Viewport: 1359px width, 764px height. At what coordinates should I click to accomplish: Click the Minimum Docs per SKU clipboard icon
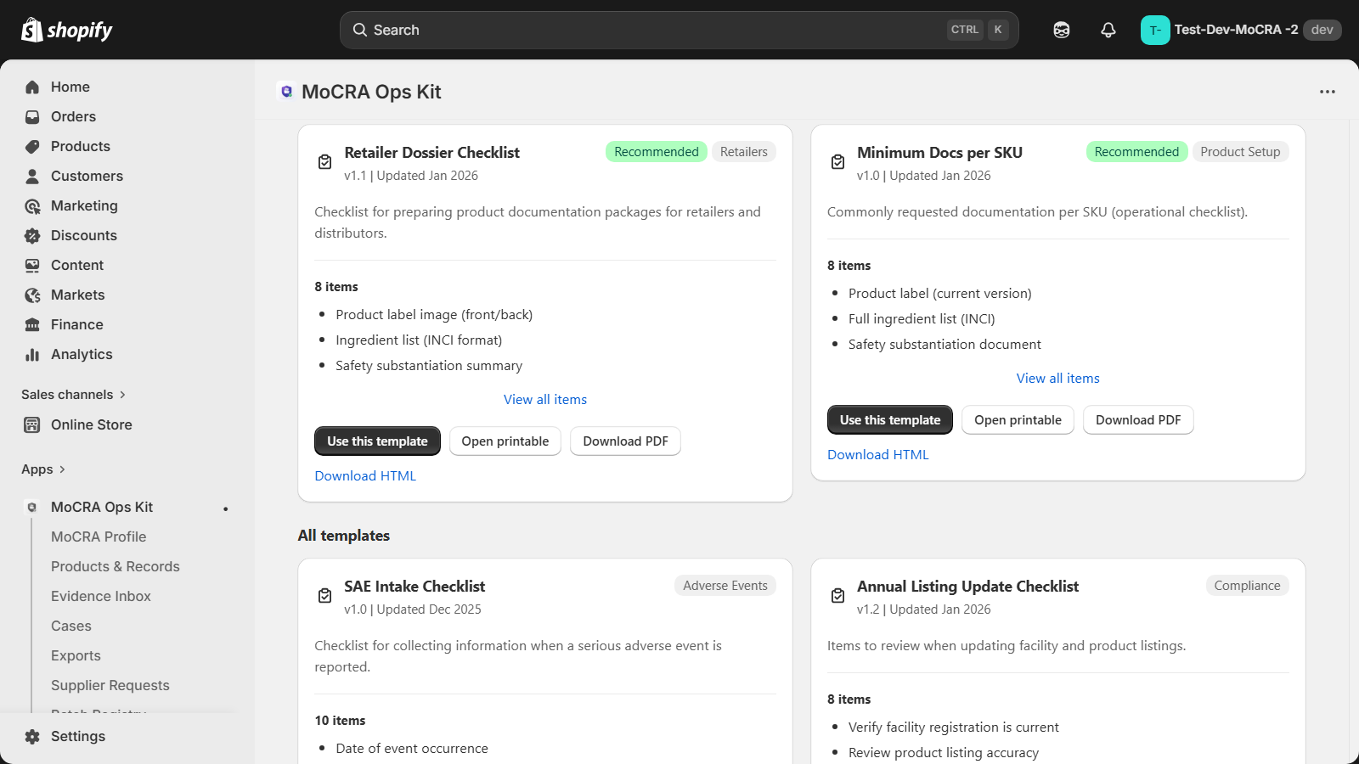point(837,162)
